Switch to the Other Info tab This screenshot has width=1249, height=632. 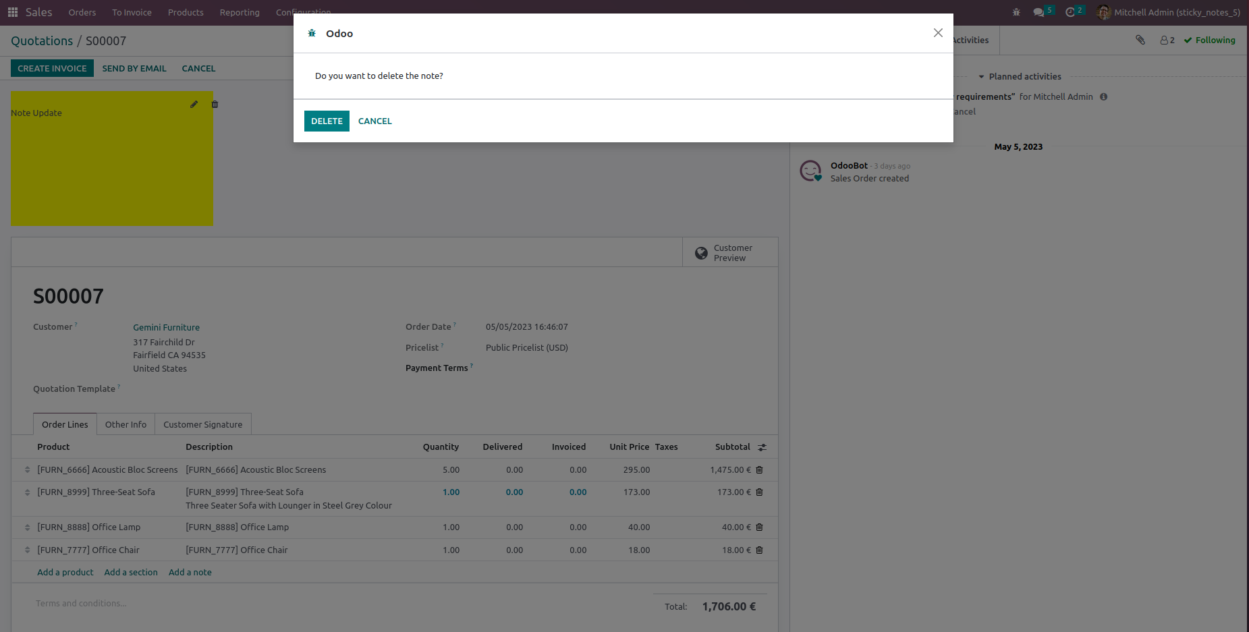click(126, 424)
